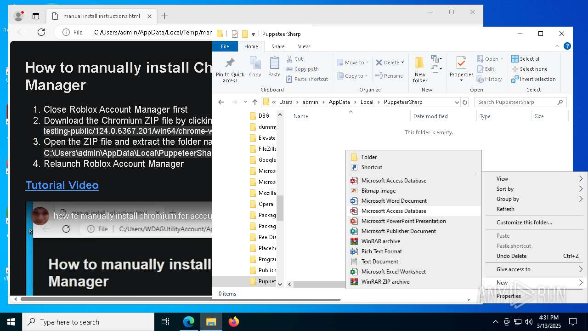Switch to the View ribbon tab
The width and height of the screenshot is (588, 331).
pos(304,46)
